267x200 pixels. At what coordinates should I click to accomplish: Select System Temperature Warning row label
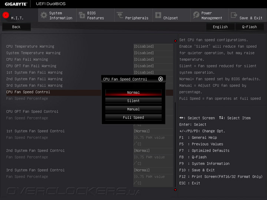33,53
